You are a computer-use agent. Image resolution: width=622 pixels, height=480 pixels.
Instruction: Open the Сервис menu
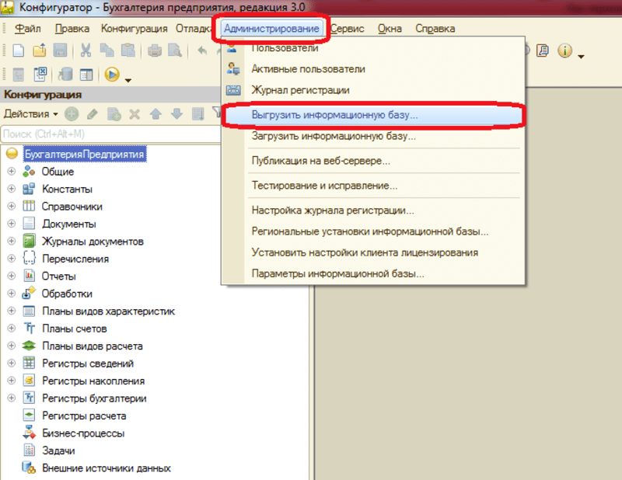point(348,29)
